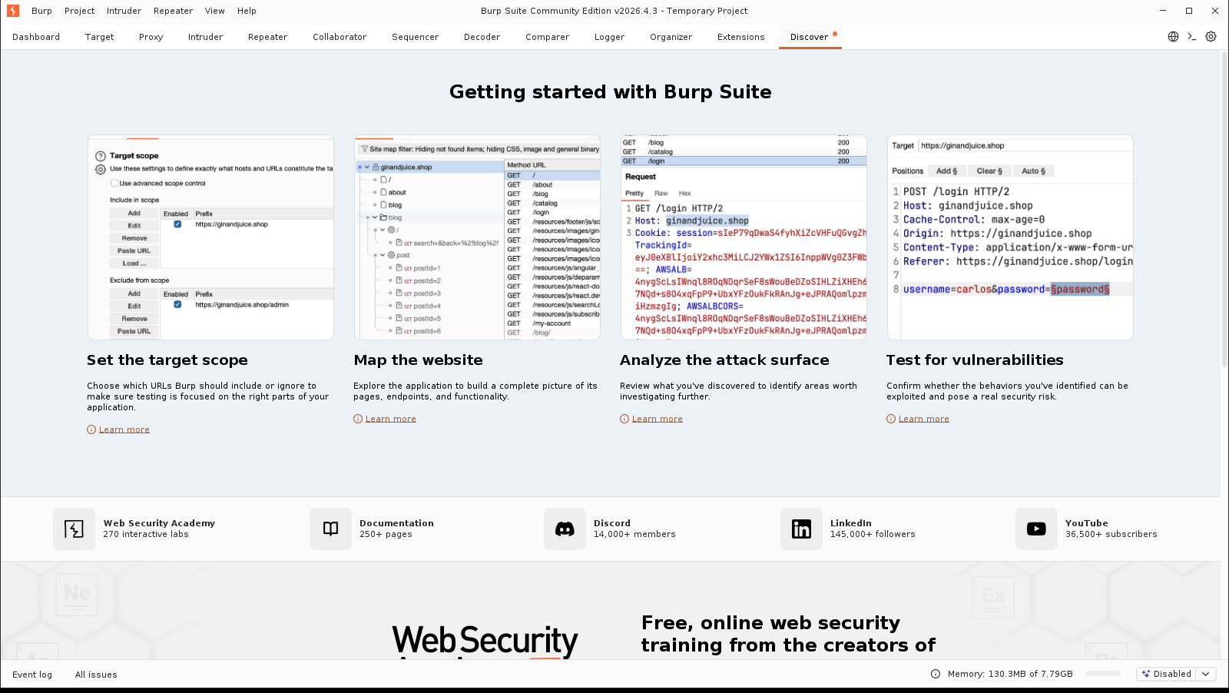Switch to the Logger tab

tap(609, 37)
